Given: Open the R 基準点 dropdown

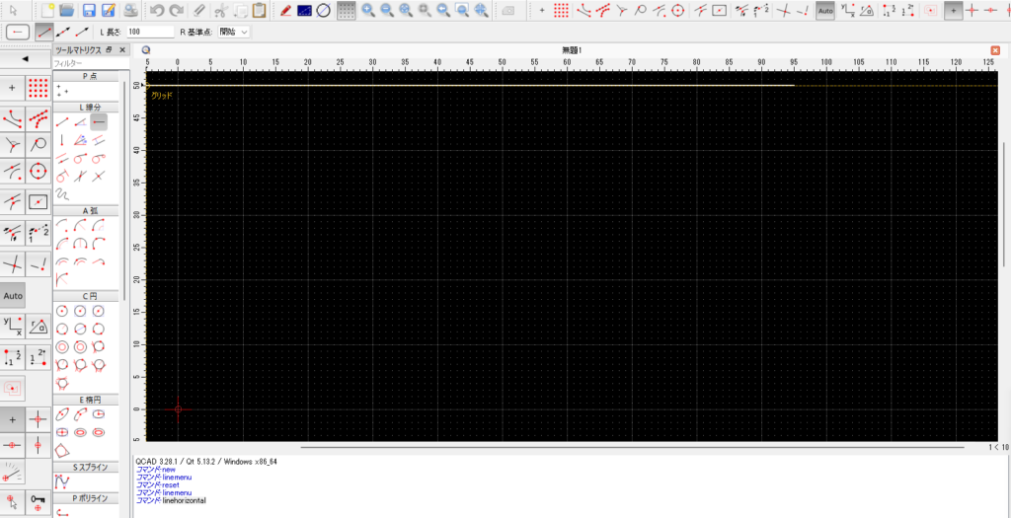Looking at the screenshot, I should click(233, 32).
